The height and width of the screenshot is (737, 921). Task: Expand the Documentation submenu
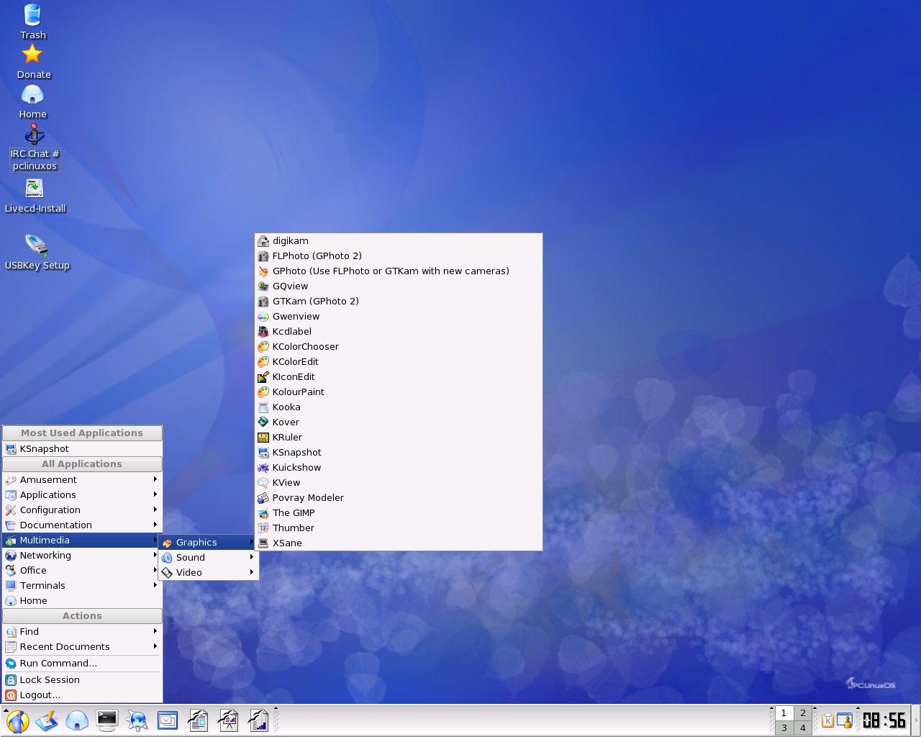tap(82, 525)
